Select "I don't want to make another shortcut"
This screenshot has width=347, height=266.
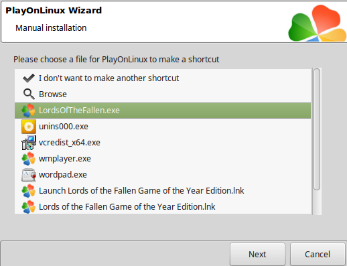pyautogui.click(x=163, y=78)
